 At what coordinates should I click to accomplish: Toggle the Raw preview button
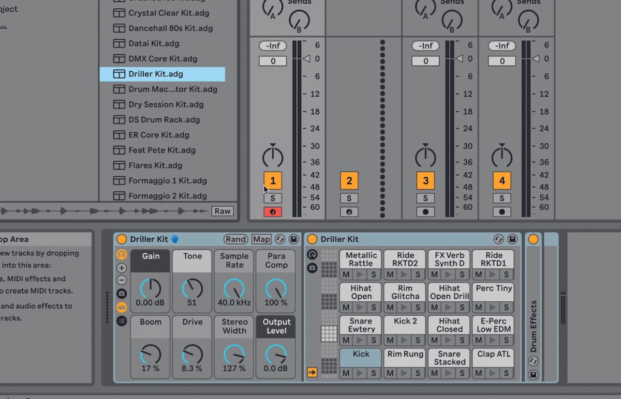223,211
